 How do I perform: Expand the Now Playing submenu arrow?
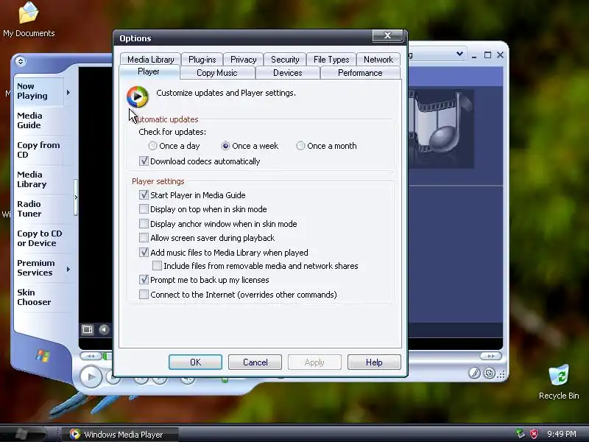tap(68, 93)
